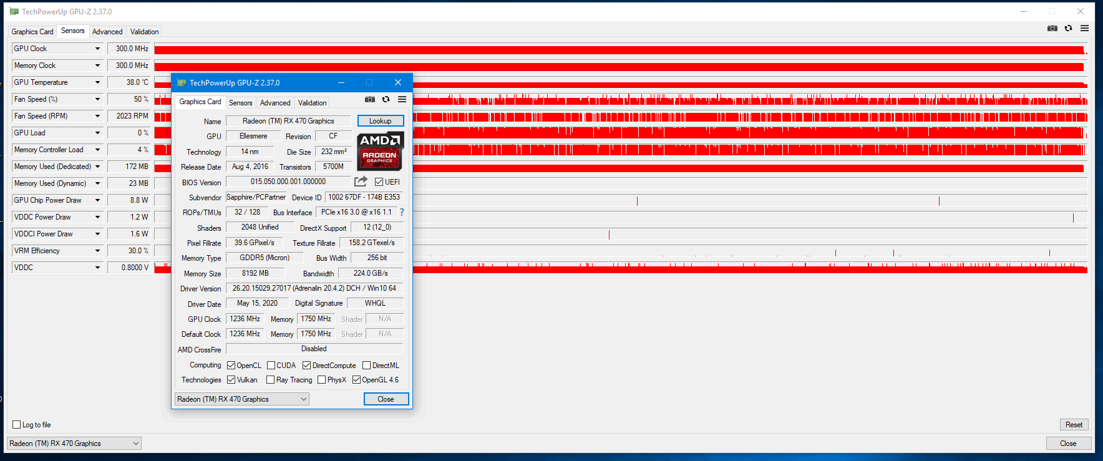The height and width of the screenshot is (461, 1103).
Task: Expand VRM Efficiency dropdown
Action: tap(97, 251)
